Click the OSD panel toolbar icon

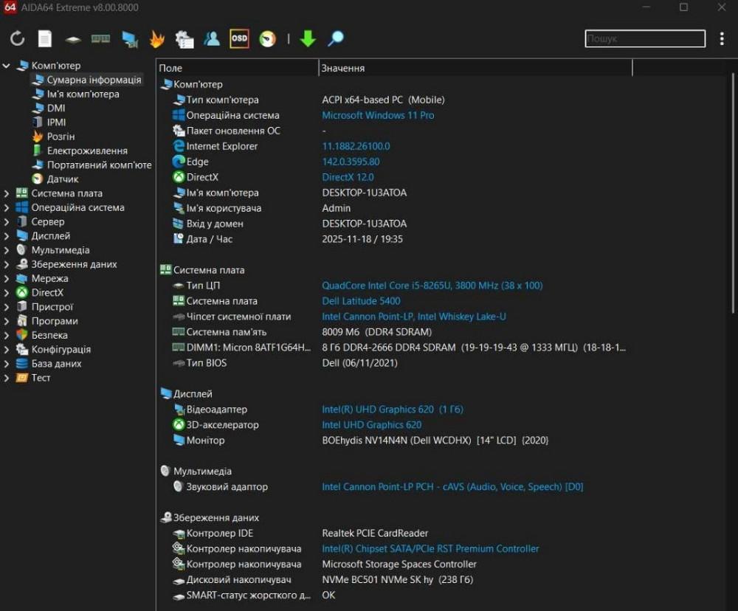(x=239, y=38)
